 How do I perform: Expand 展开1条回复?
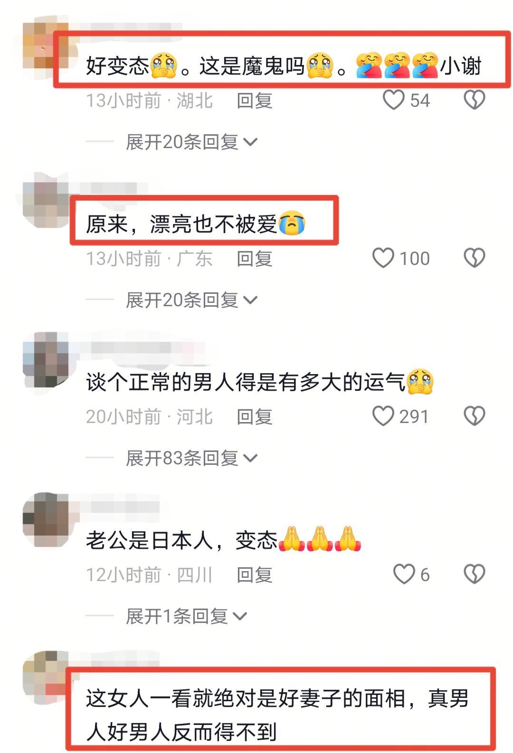coord(186,616)
